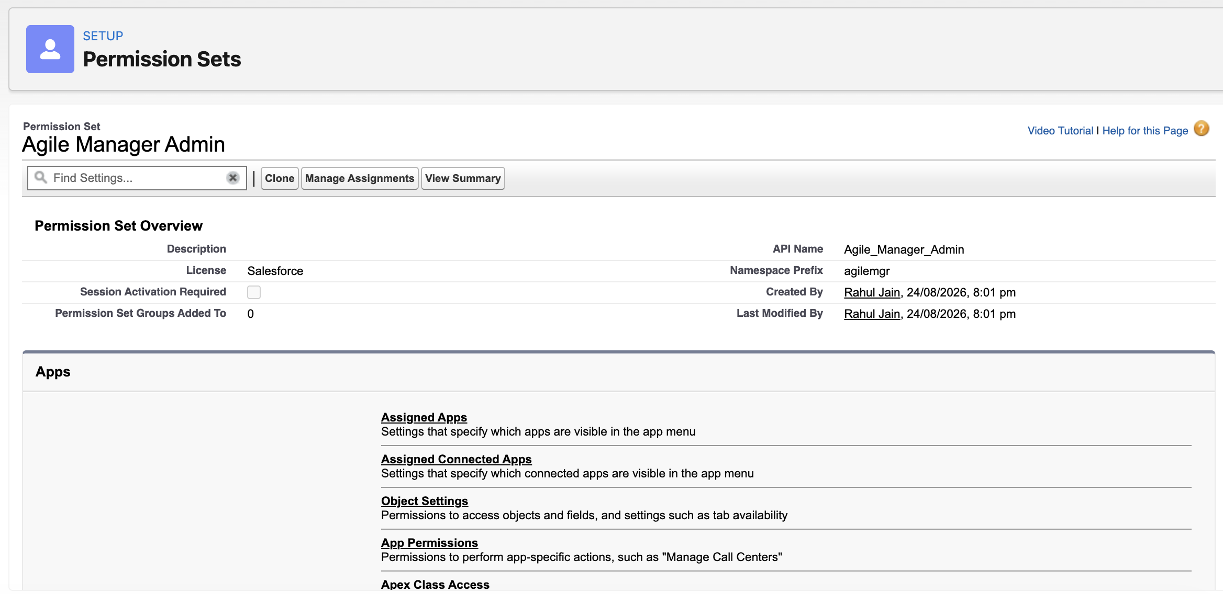Open the Video Tutorial link
The height and width of the screenshot is (594, 1223).
point(1060,131)
